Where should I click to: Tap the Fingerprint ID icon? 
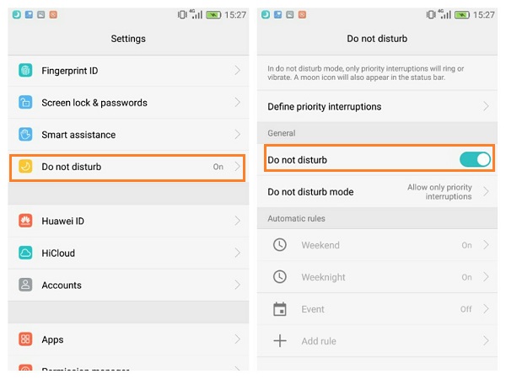25,71
